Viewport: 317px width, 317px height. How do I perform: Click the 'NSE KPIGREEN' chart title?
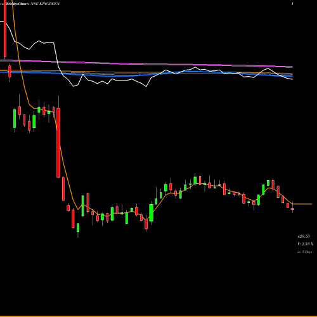coord(45,4)
